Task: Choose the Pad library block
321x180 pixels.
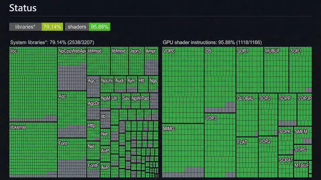Action: (145, 101)
